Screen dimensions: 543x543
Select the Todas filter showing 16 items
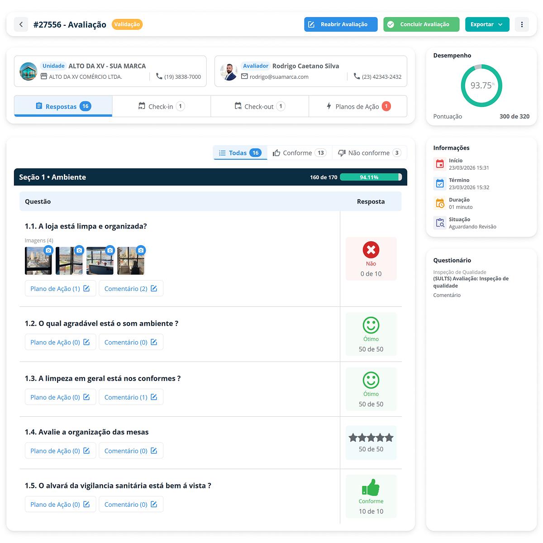[x=240, y=152]
